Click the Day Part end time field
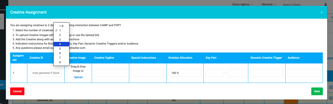This screenshot has width=333, height=104. point(237,73)
